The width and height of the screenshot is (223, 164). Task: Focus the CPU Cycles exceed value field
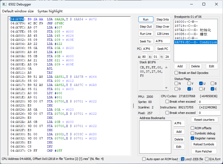tap(209, 102)
